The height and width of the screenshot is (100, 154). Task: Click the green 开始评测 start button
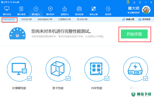tap(134, 34)
